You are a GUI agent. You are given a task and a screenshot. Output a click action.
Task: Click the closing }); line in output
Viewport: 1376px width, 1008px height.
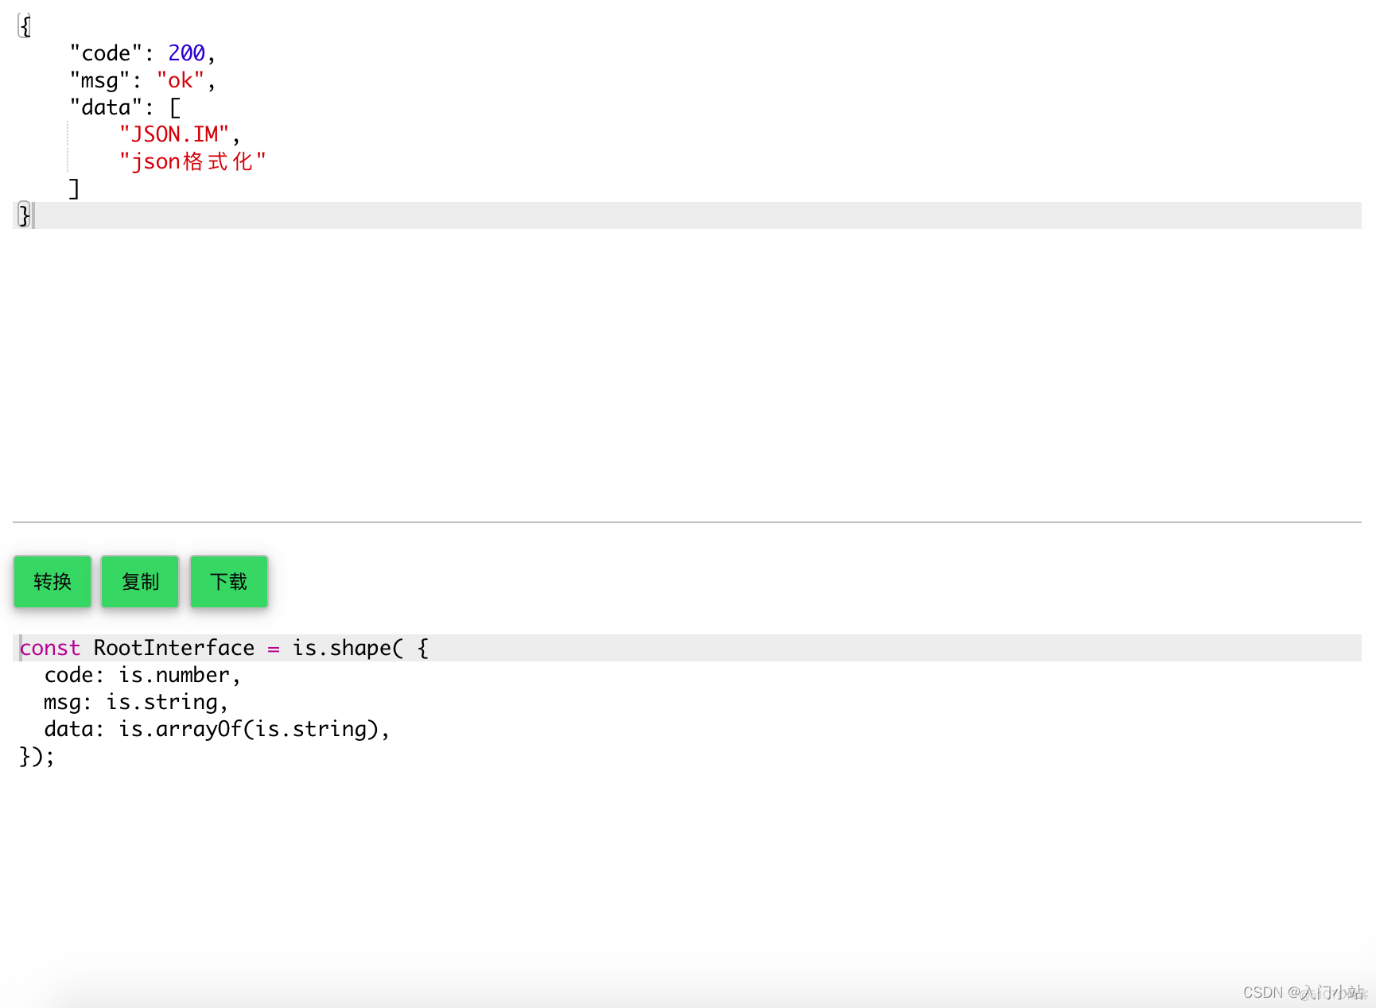(37, 756)
